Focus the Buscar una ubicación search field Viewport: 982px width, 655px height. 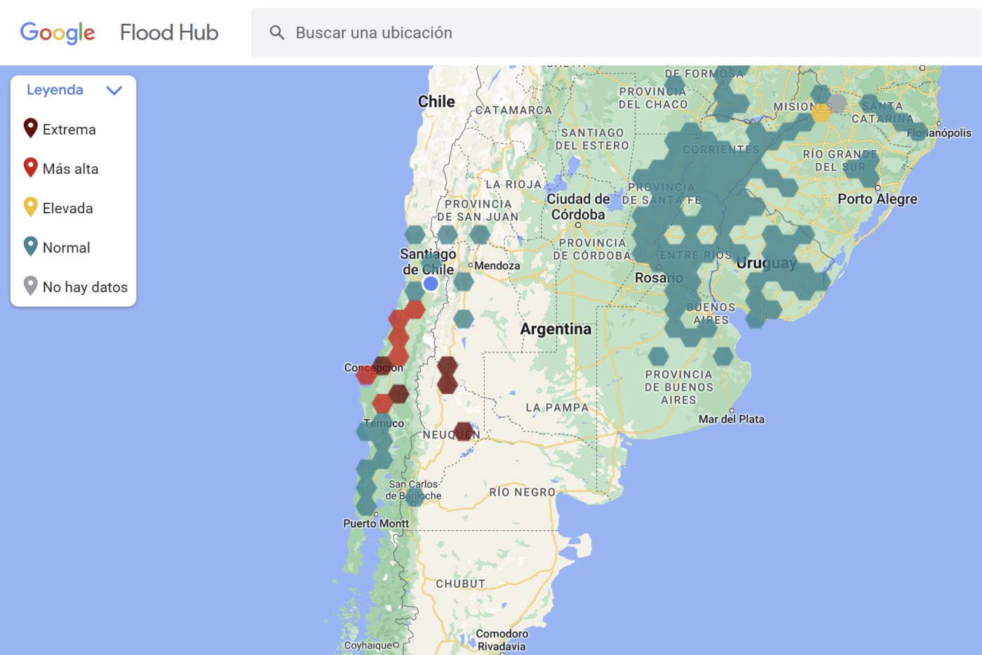click(x=617, y=33)
